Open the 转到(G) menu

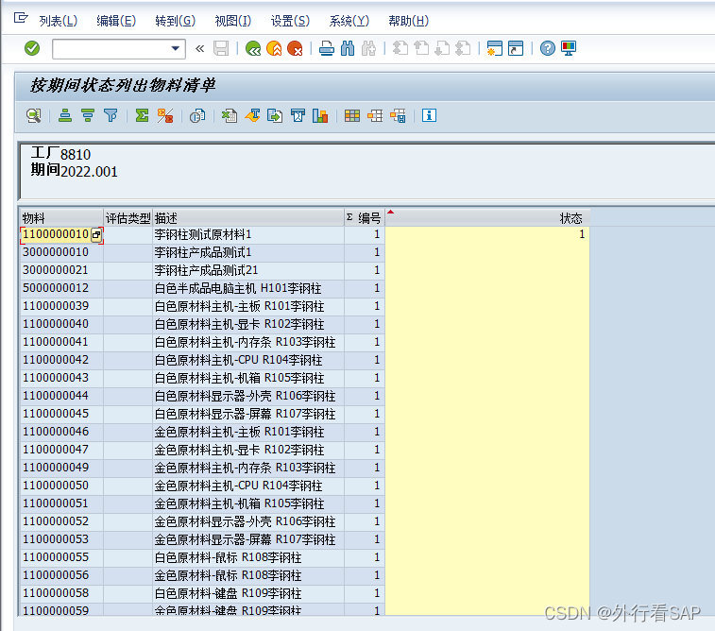pos(175,21)
